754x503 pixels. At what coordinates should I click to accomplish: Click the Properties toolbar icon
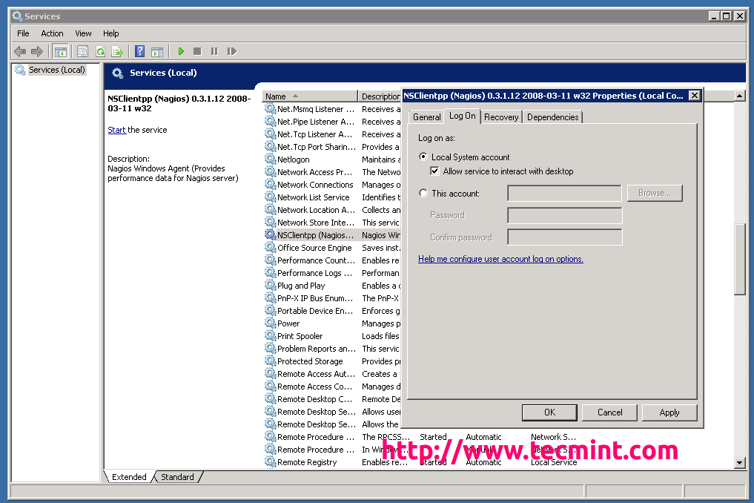tap(82, 51)
